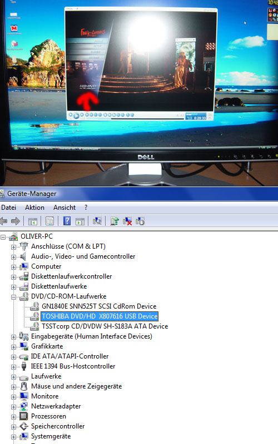Viewport: 278px width, 444px height.
Task: Expand the Computer node
Action: pos(13,267)
